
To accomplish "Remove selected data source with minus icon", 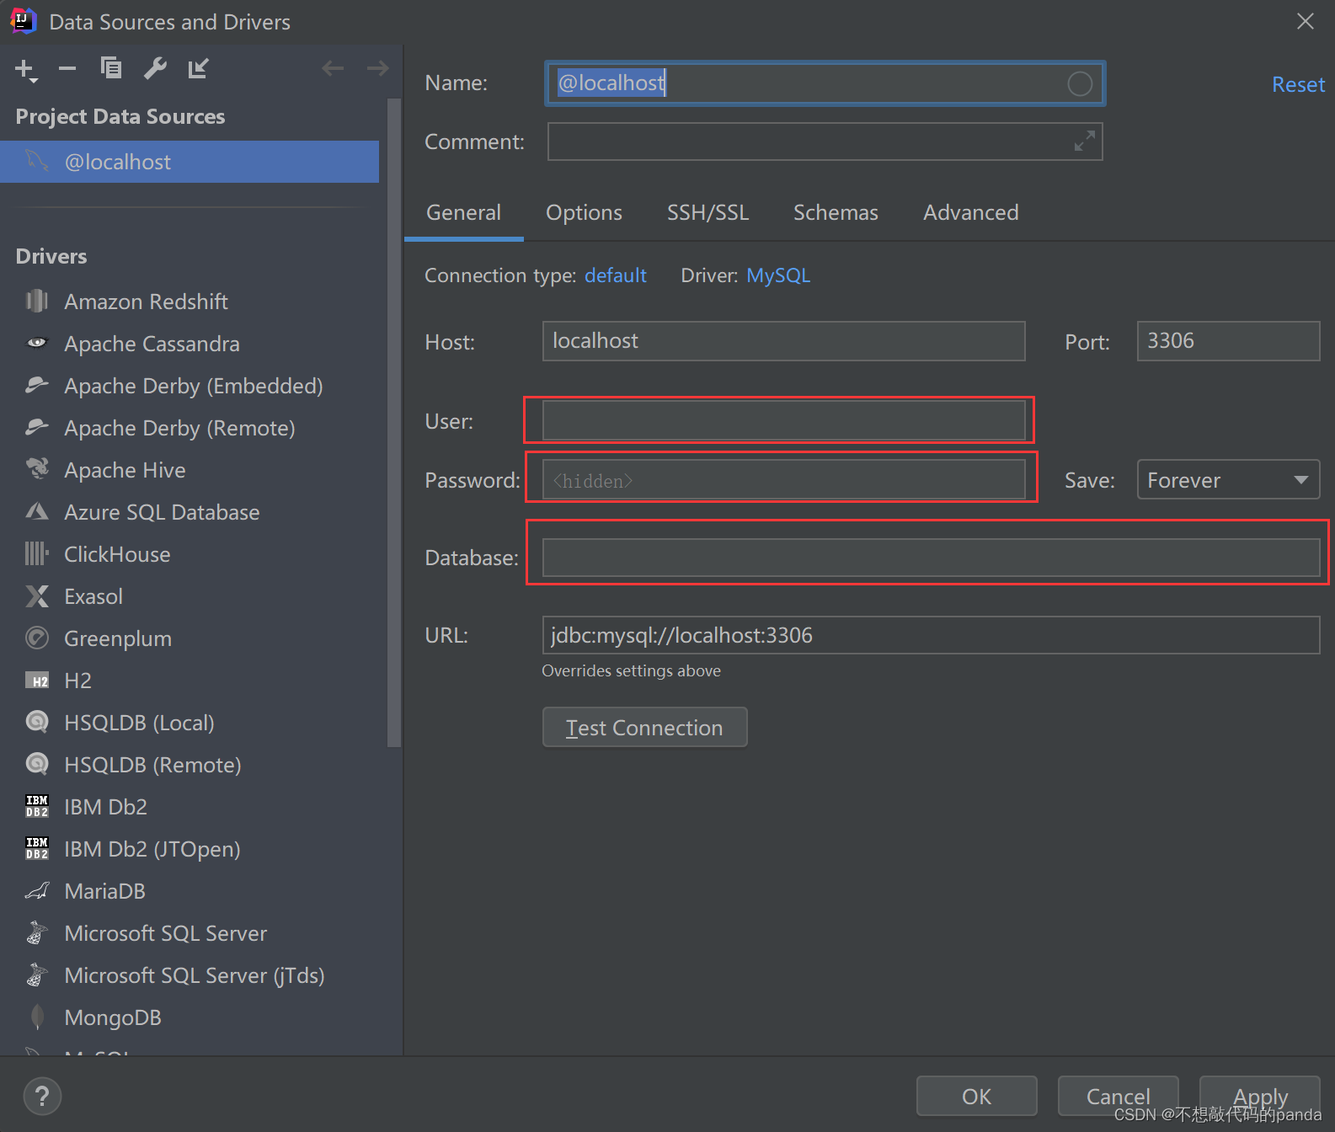I will [x=67, y=68].
